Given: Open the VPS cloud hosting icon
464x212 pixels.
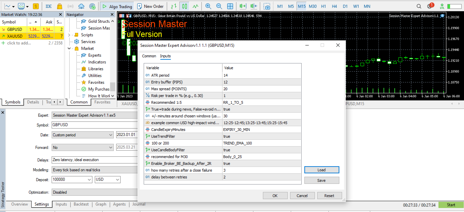Looking at the screenshot, I should click(x=81, y=6).
